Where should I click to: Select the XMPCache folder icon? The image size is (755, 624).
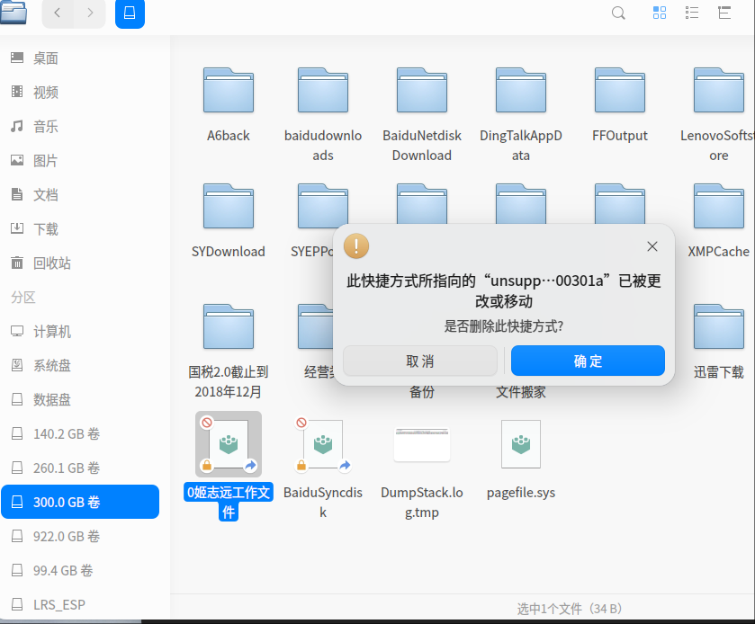click(x=719, y=206)
